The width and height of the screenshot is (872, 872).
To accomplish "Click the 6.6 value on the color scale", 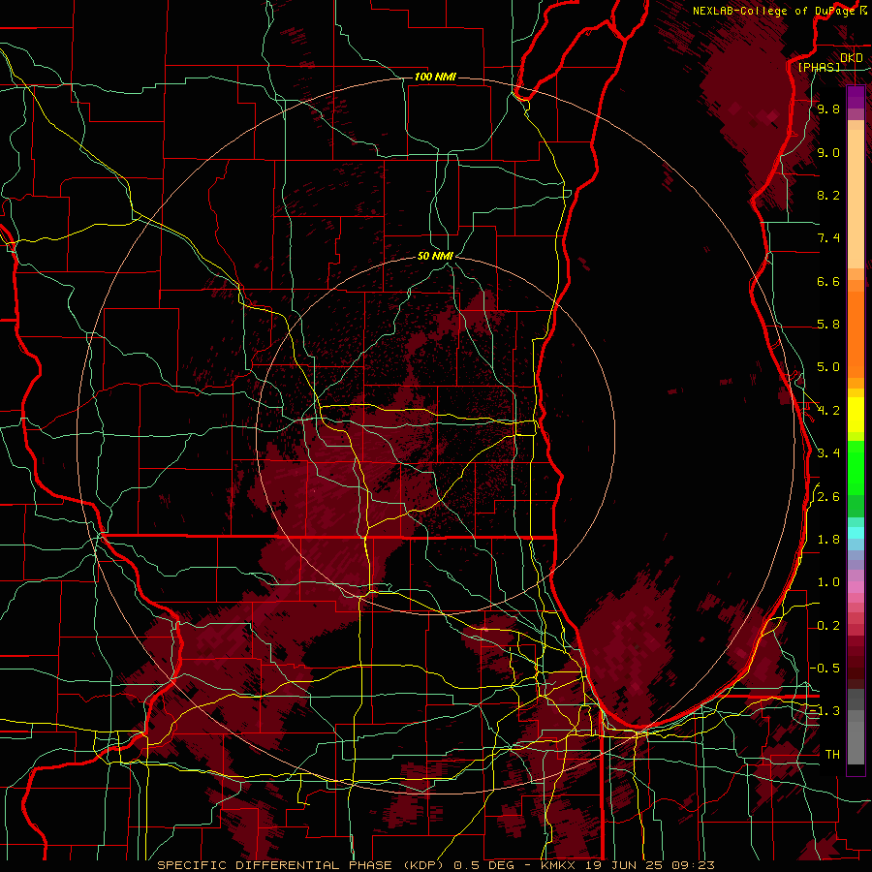I will (828, 281).
